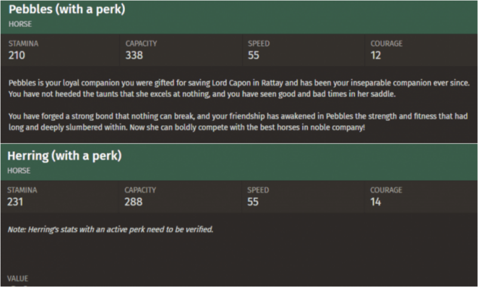Select Pebbles' courage value 12
Viewport: 478px width, 287px height.
tap(376, 56)
